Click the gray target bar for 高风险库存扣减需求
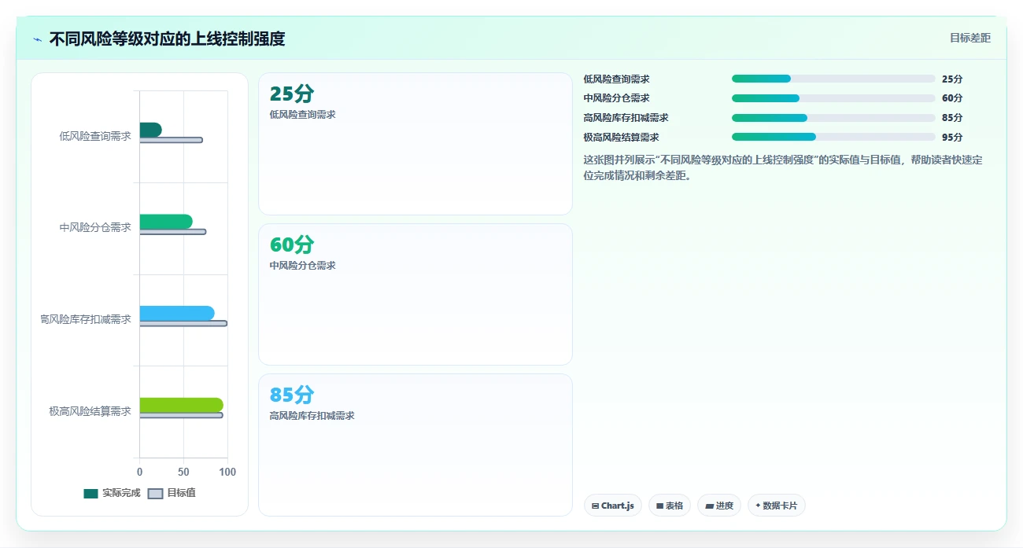Image resolution: width=1023 pixels, height=548 pixels. click(x=183, y=323)
